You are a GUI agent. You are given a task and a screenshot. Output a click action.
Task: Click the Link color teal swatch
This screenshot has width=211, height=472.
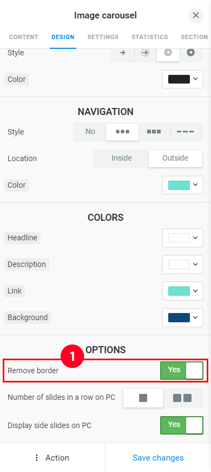[179, 291]
